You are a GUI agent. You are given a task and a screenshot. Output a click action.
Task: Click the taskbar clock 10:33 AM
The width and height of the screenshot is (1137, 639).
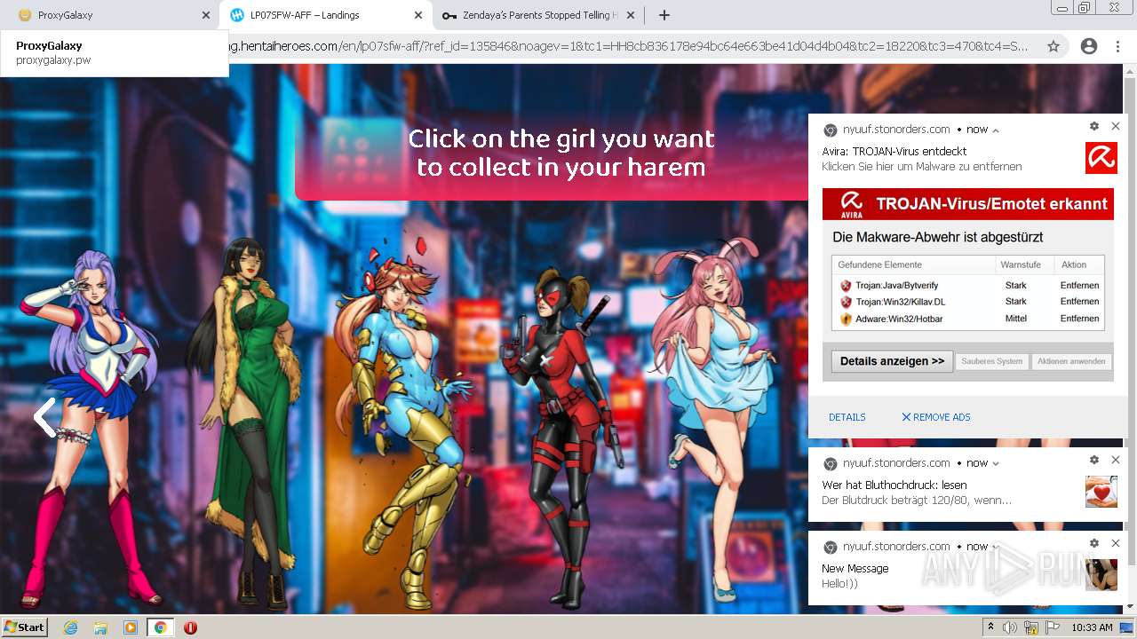(1092, 627)
